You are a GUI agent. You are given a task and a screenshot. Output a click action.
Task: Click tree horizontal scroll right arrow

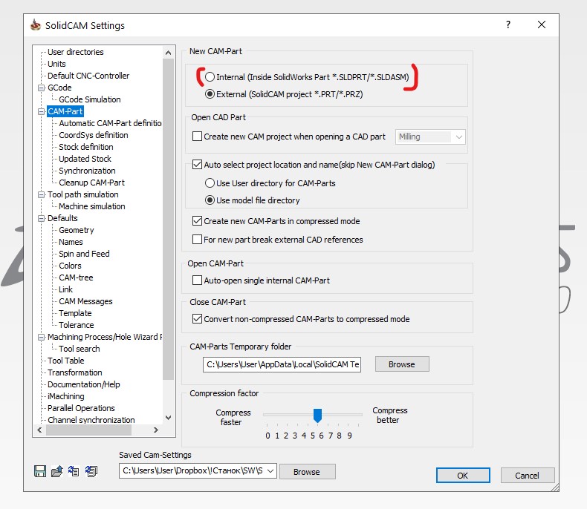156,430
